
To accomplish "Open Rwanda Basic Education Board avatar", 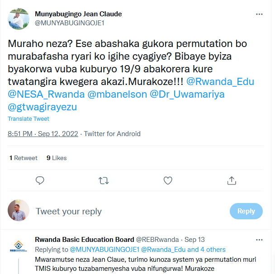I will 19,246.
